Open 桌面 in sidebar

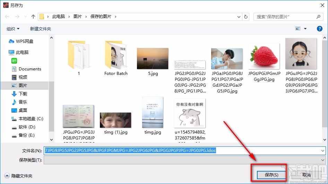[19, 110]
